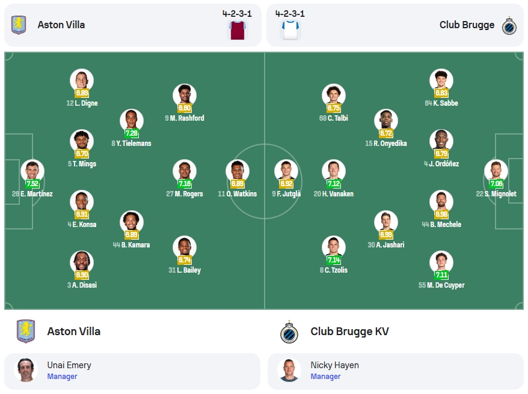Click Nicky Hayen manager photo
528x394 pixels.
tap(289, 370)
